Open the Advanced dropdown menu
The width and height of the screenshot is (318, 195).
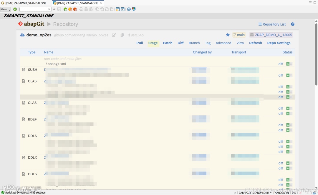pyautogui.click(x=223, y=43)
